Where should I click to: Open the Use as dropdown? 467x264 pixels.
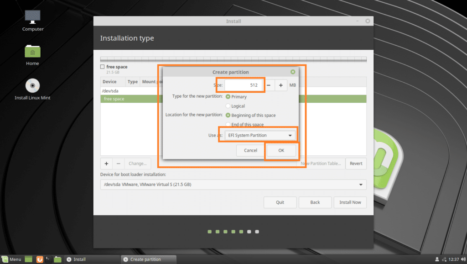[259, 135]
